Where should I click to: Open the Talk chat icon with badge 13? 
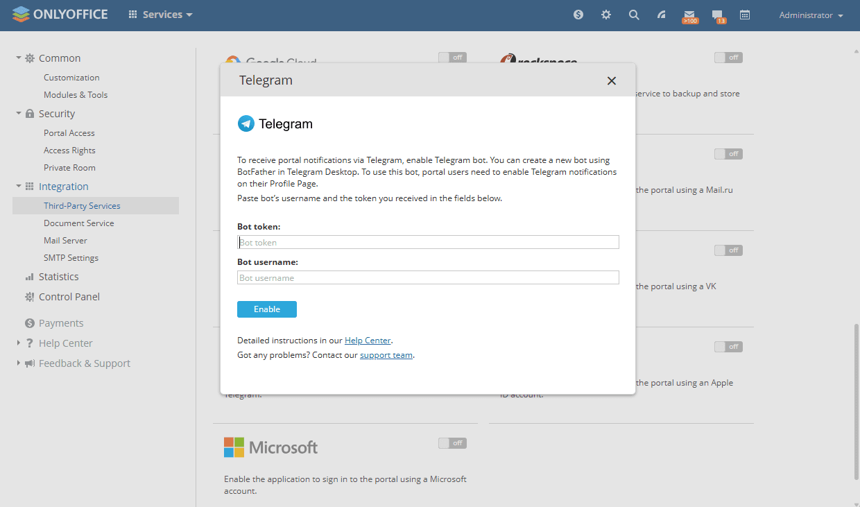719,17
